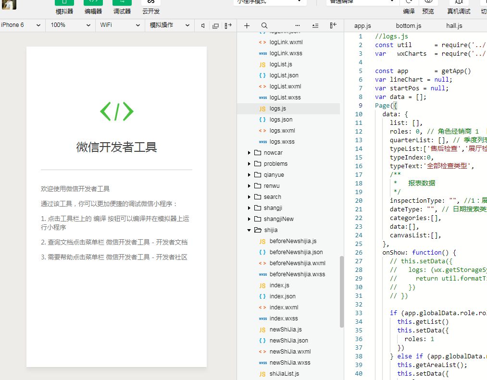Click the 编译 compile button

coord(409,8)
